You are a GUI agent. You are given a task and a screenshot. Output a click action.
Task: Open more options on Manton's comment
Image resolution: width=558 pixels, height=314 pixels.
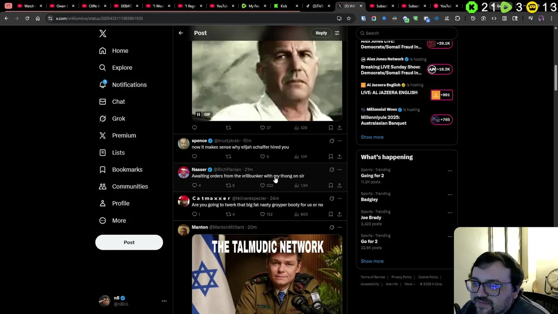(340, 227)
